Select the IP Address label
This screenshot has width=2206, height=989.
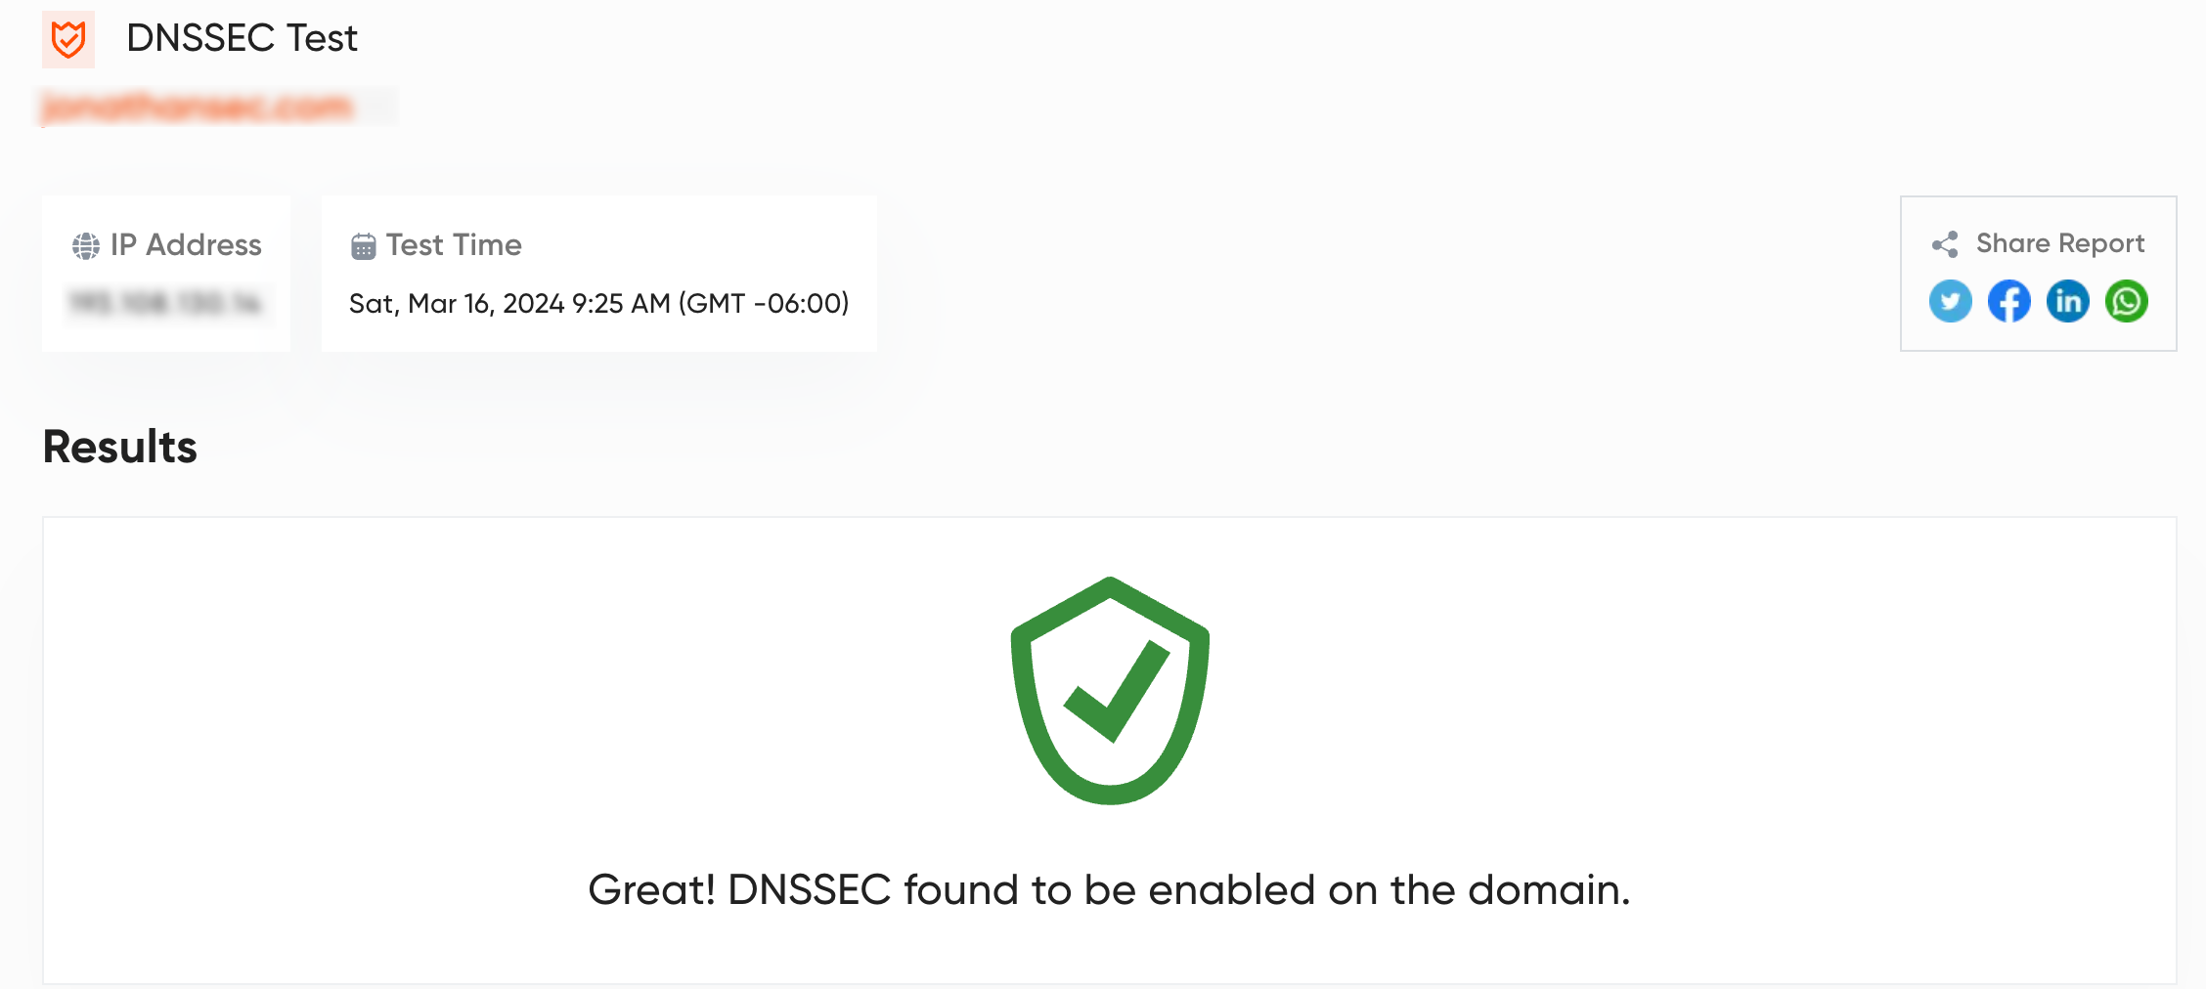click(x=186, y=245)
